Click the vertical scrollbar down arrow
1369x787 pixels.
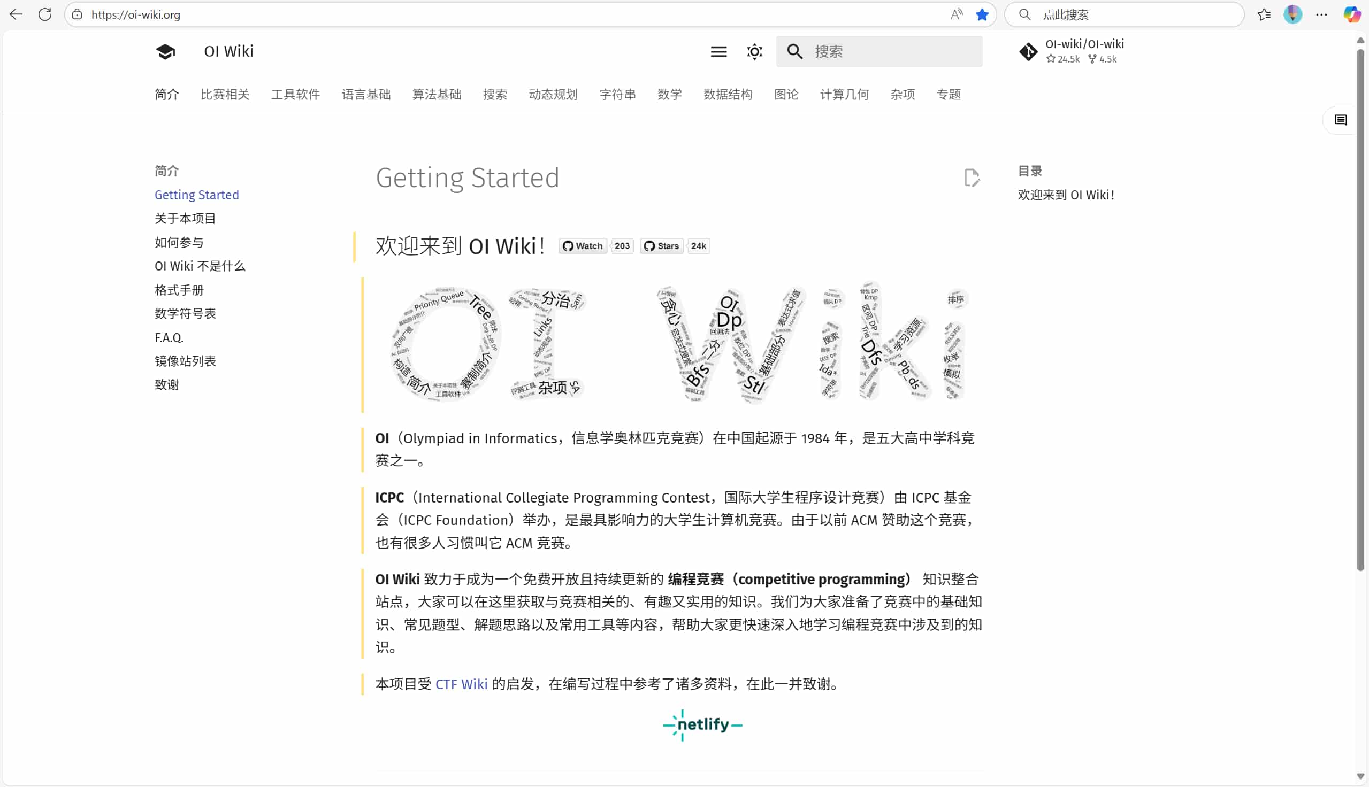(x=1360, y=776)
